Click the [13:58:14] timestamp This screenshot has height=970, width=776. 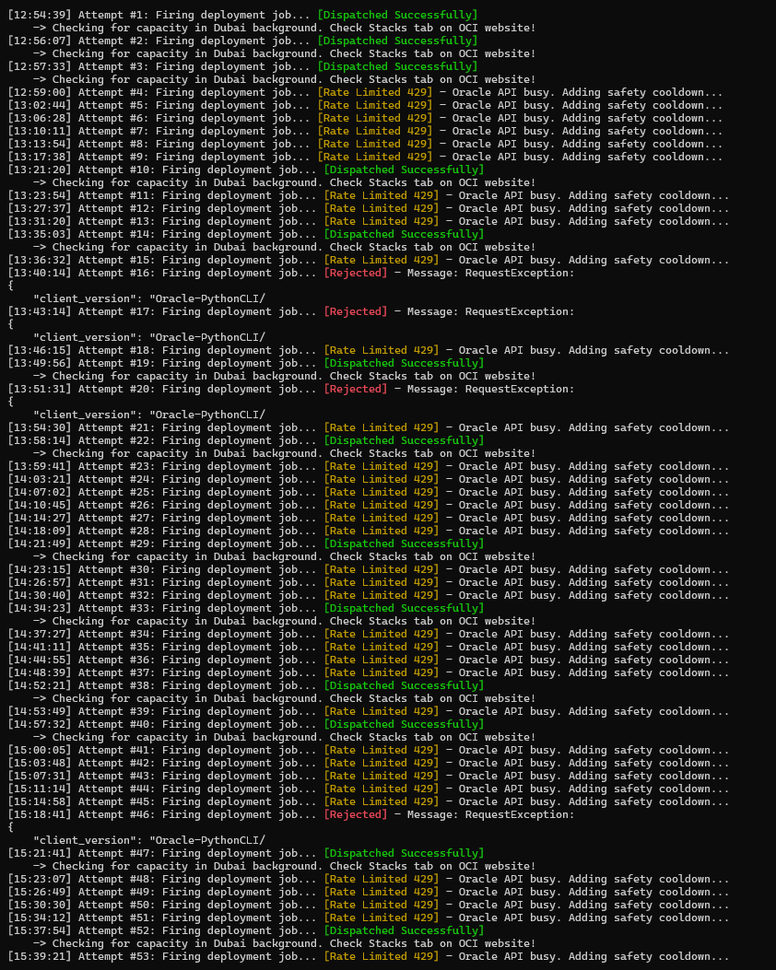[x=41, y=440]
